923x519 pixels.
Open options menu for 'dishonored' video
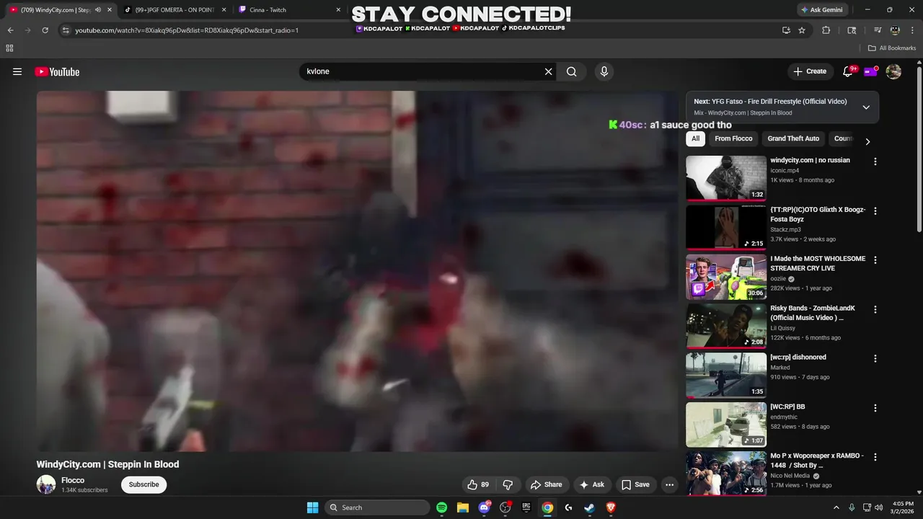tap(875, 358)
